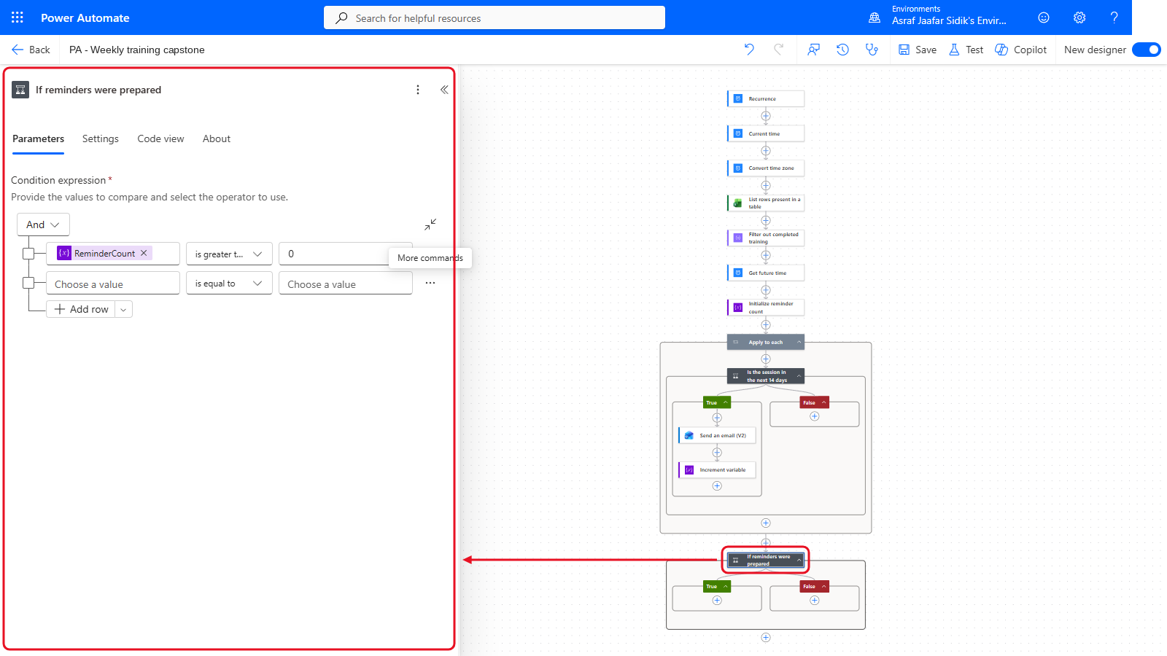
Task: Open More commands three dots in panel header
Action: pos(418,90)
